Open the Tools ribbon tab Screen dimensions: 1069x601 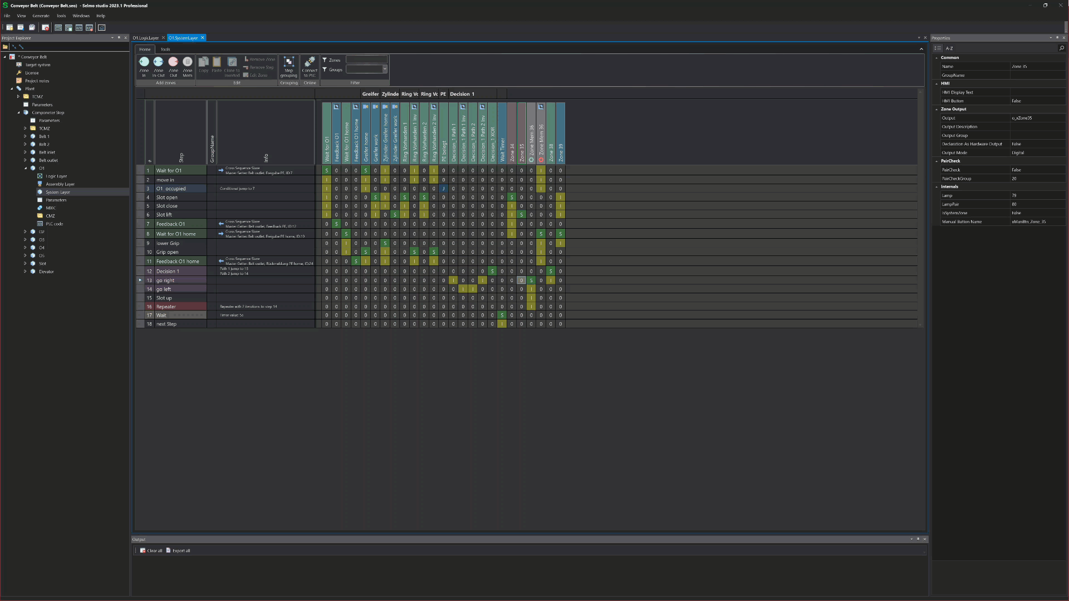click(165, 49)
